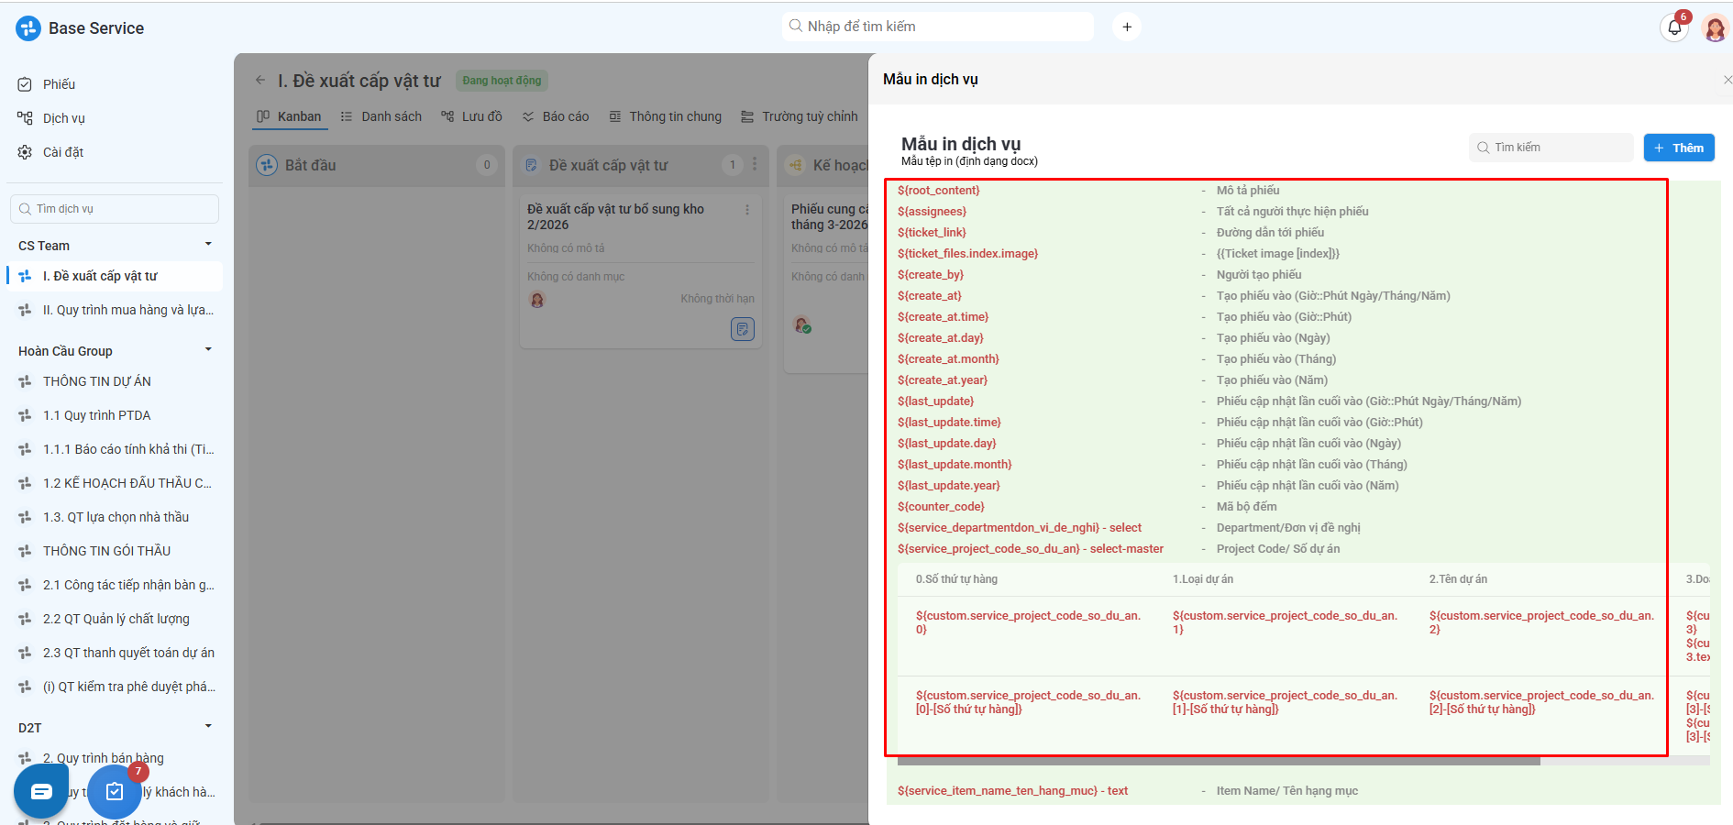The image size is (1733, 825).
Task: Switch to the Kanban tab
Action: coord(289,116)
